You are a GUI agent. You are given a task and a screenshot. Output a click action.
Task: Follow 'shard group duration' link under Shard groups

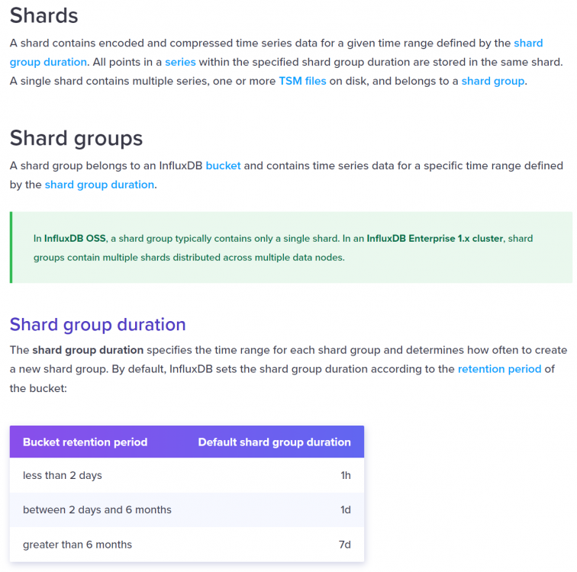(99, 185)
